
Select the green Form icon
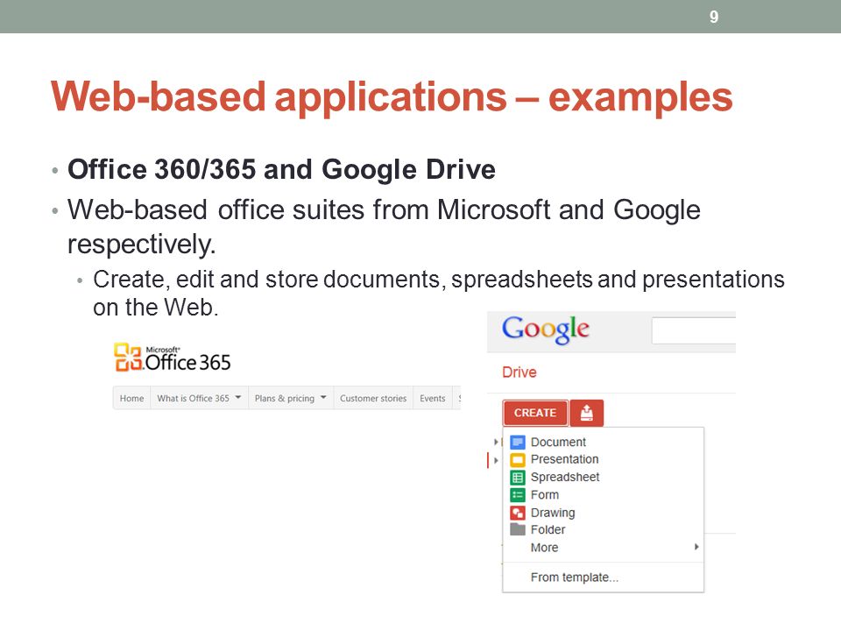(x=518, y=495)
